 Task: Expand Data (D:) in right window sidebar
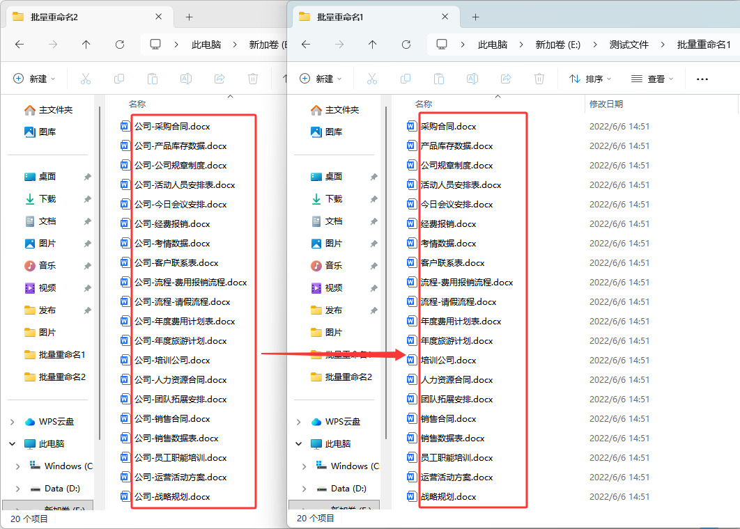tap(304, 489)
